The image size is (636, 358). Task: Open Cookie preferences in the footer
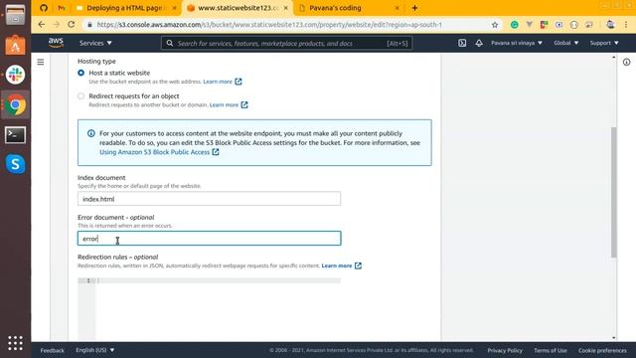pyautogui.click(x=602, y=350)
